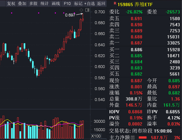
Task: Activate the 画线 drawing tool
Action: tap(56, 4)
